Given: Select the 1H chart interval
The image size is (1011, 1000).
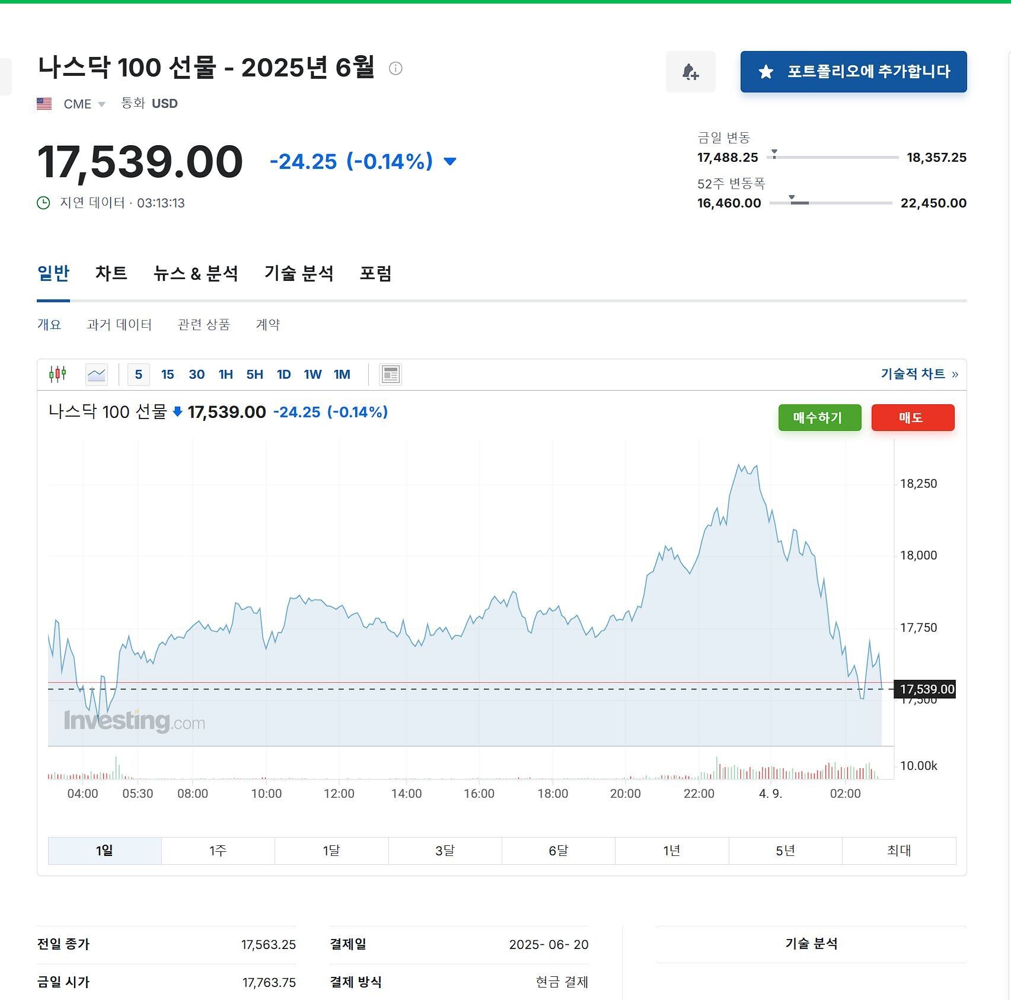Looking at the screenshot, I should [x=225, y=375].
